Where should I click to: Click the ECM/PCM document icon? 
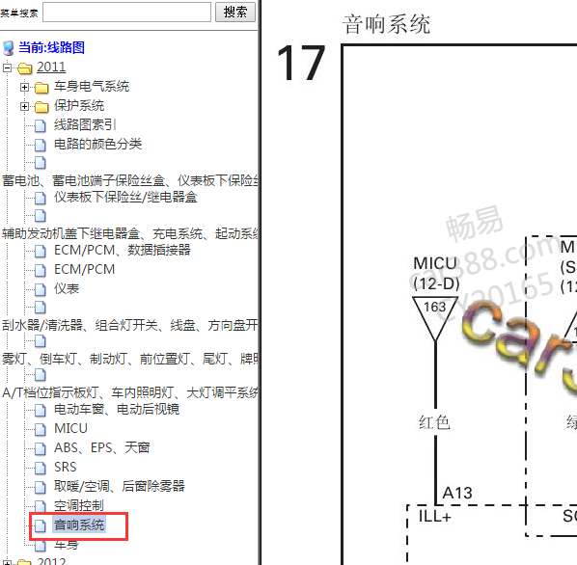(41, 270)
